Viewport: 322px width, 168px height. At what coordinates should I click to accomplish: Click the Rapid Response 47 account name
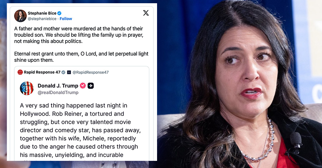[42, 72]
